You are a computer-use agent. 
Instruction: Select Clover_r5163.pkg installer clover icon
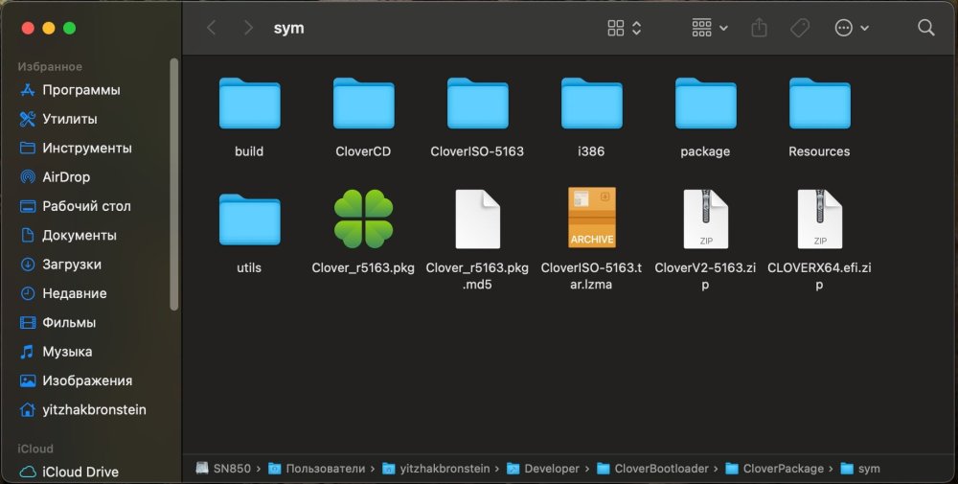point(363,219)
